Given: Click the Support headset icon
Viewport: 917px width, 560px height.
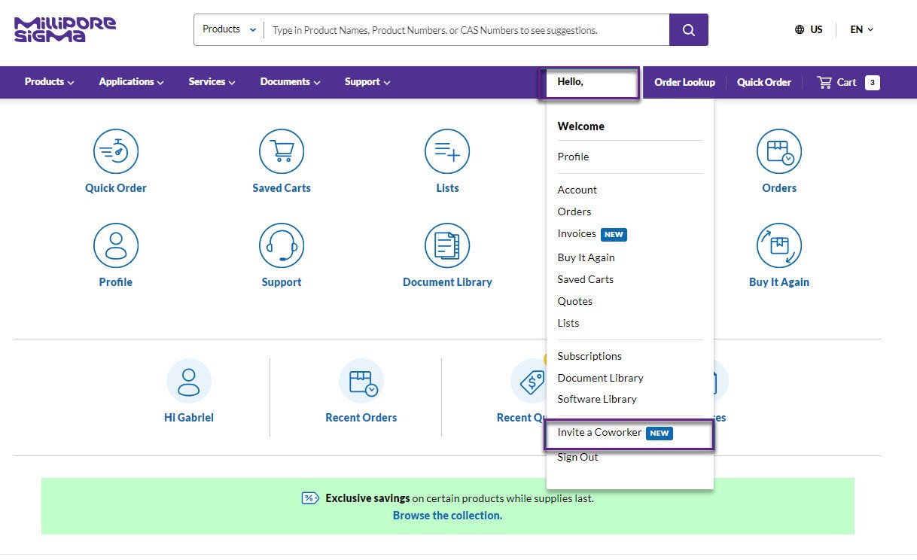Looking at the screenshot, I should (282, 245).
